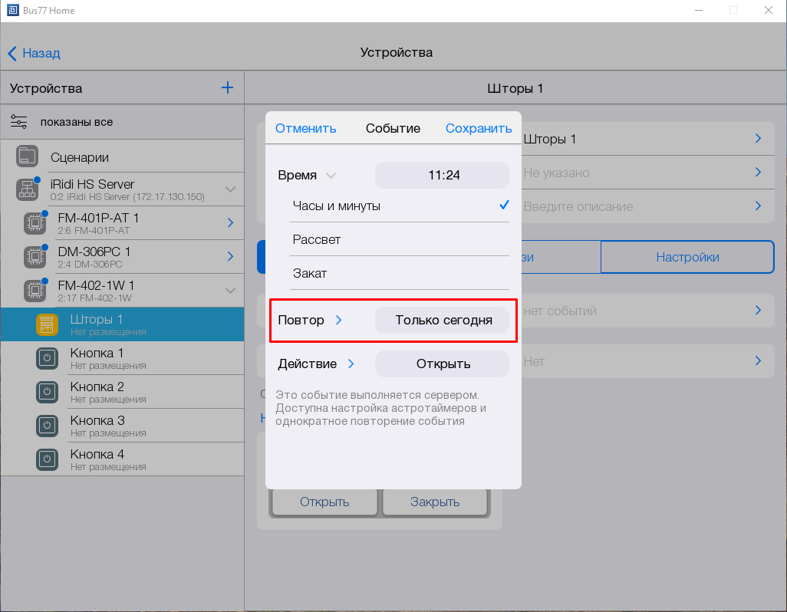Click the 11:24 time field
Screen dimensions: 787x612
(443, 176)
